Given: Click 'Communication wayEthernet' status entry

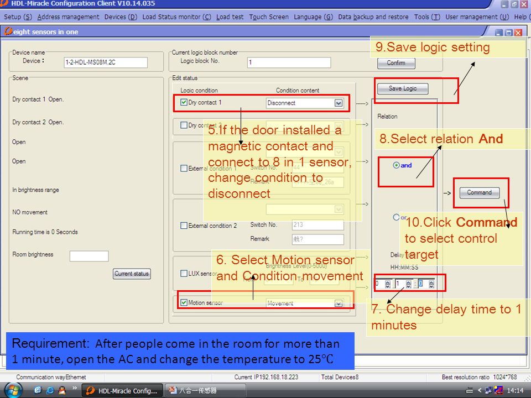Looking at the screenshot, I should [51, 377].
